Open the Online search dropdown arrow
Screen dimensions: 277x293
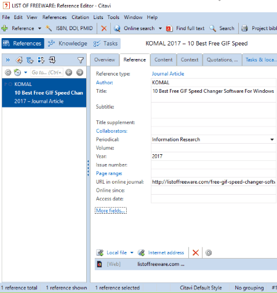click(x=160, y=28)
